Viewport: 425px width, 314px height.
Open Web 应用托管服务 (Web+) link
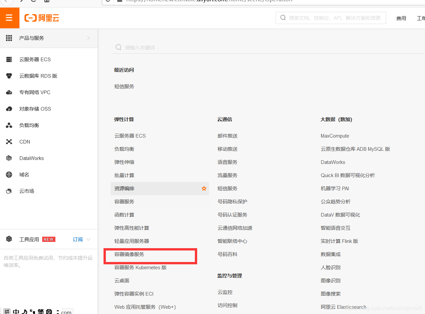(145, 307)
